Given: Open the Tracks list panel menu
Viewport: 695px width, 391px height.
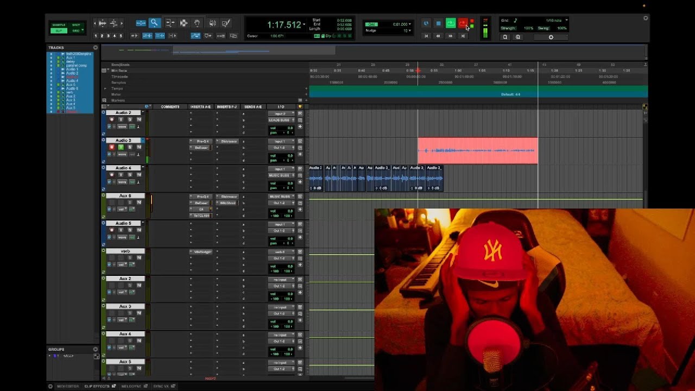Looking at the screenshot, I should tap(96, 48).
